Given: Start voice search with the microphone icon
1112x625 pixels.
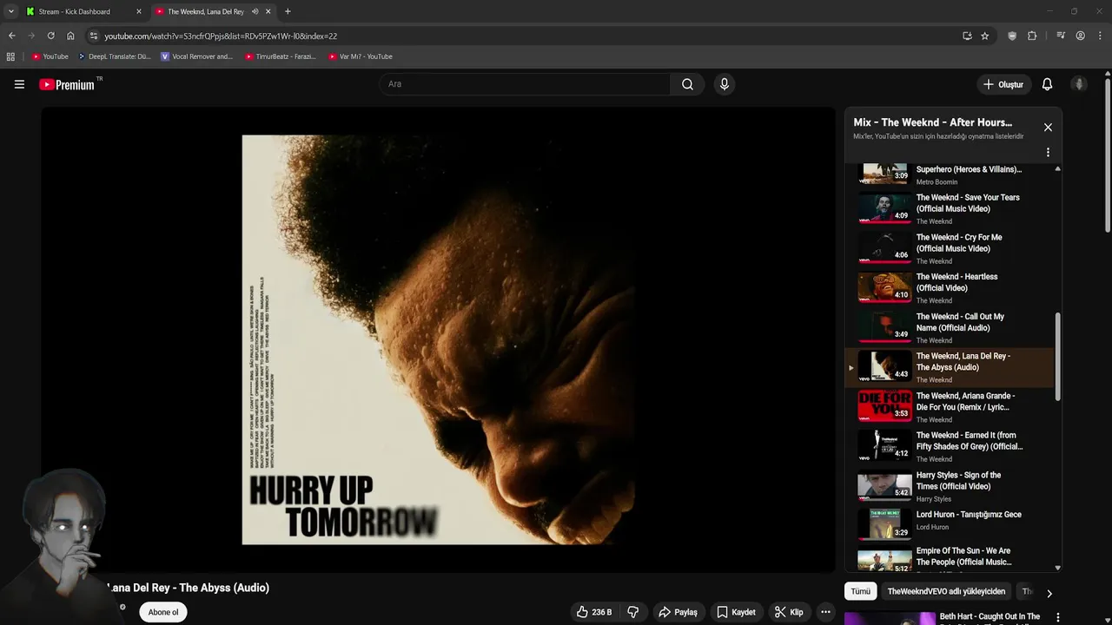Looking at the screenshot, I should click(724, 84).
